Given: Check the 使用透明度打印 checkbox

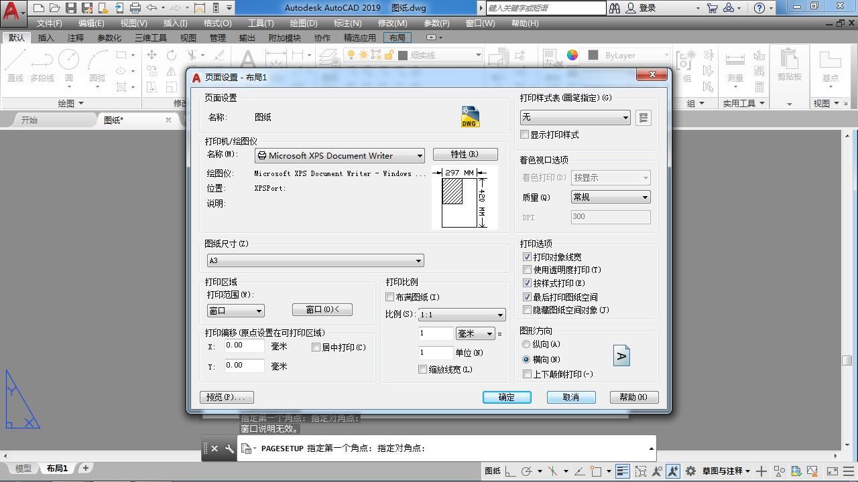Looking at the screenshot, I should [x=527, y=270].
